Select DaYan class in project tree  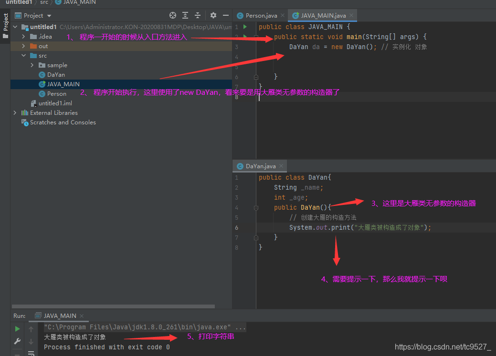tap(52, 75)
